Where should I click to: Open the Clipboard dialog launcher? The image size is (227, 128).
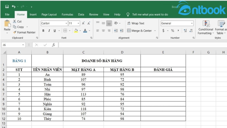pyautogui.click(x=37, y=38)
